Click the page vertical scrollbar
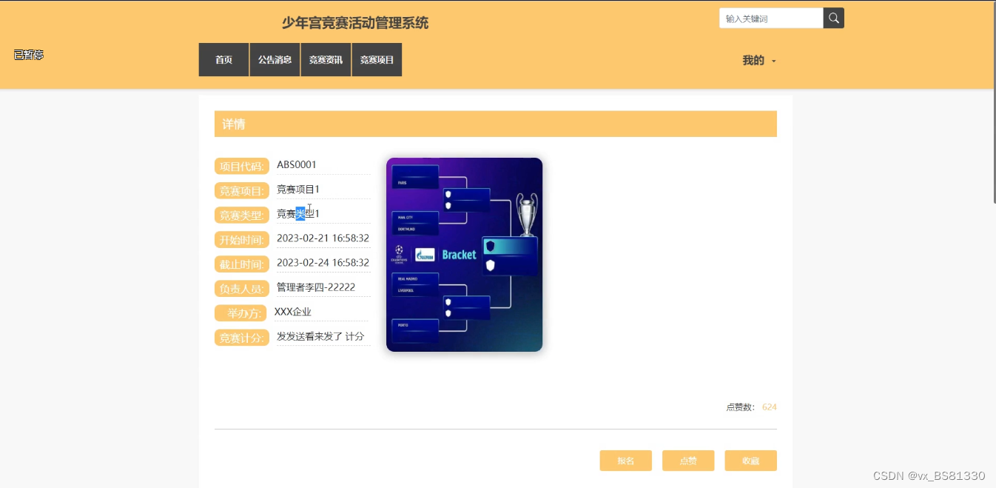The image size is (996, 488). (x=994, y=104)
